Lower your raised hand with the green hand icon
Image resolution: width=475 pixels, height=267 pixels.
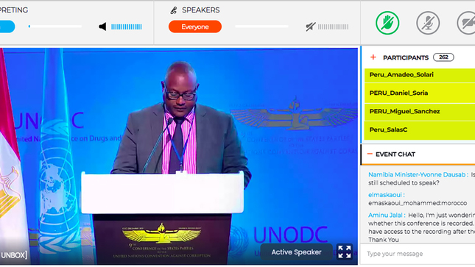coord(387,23)
